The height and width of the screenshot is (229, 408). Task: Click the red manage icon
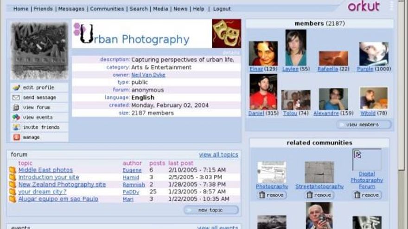tap(16, 137)
